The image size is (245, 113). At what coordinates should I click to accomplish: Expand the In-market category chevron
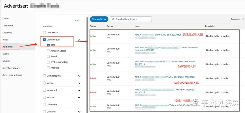79,90
